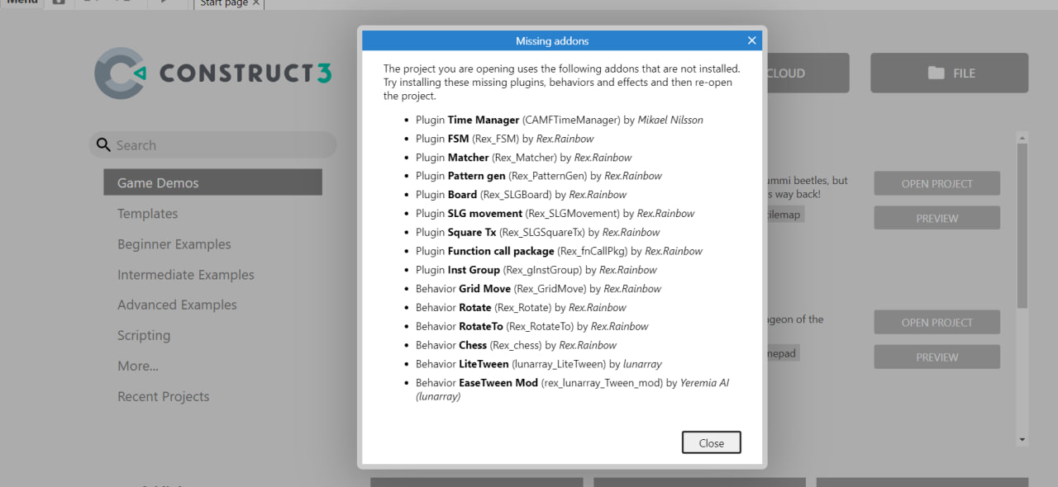Click the 'EaseTween Mod' behavior entry
Screen dimensions: 1058x487
(573, 390)
